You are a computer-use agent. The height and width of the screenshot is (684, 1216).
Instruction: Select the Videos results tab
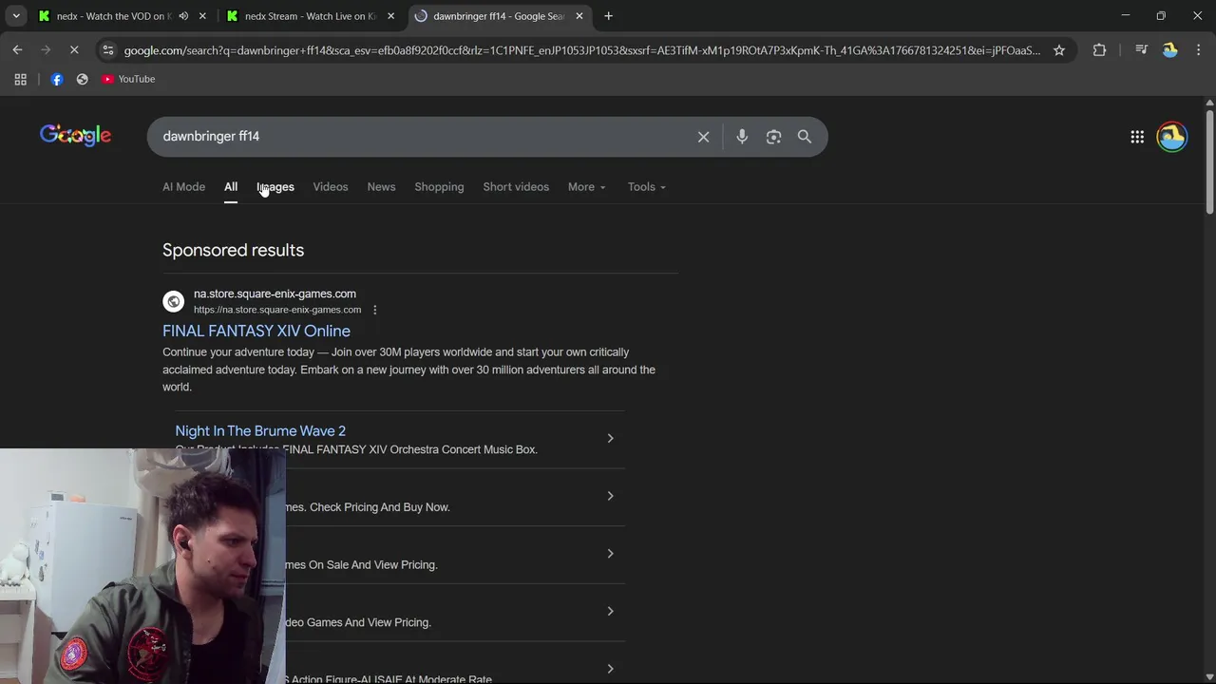coord(331,187)
